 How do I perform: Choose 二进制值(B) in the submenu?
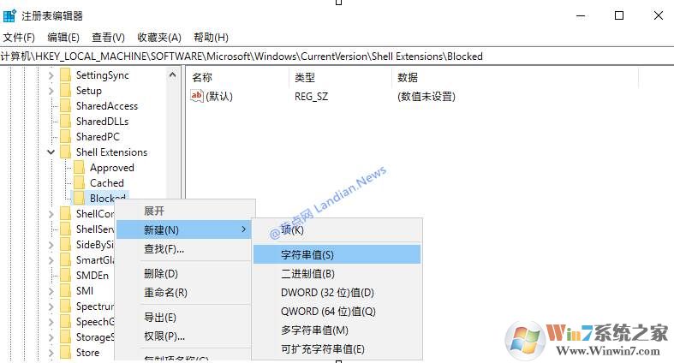[337, 274]
